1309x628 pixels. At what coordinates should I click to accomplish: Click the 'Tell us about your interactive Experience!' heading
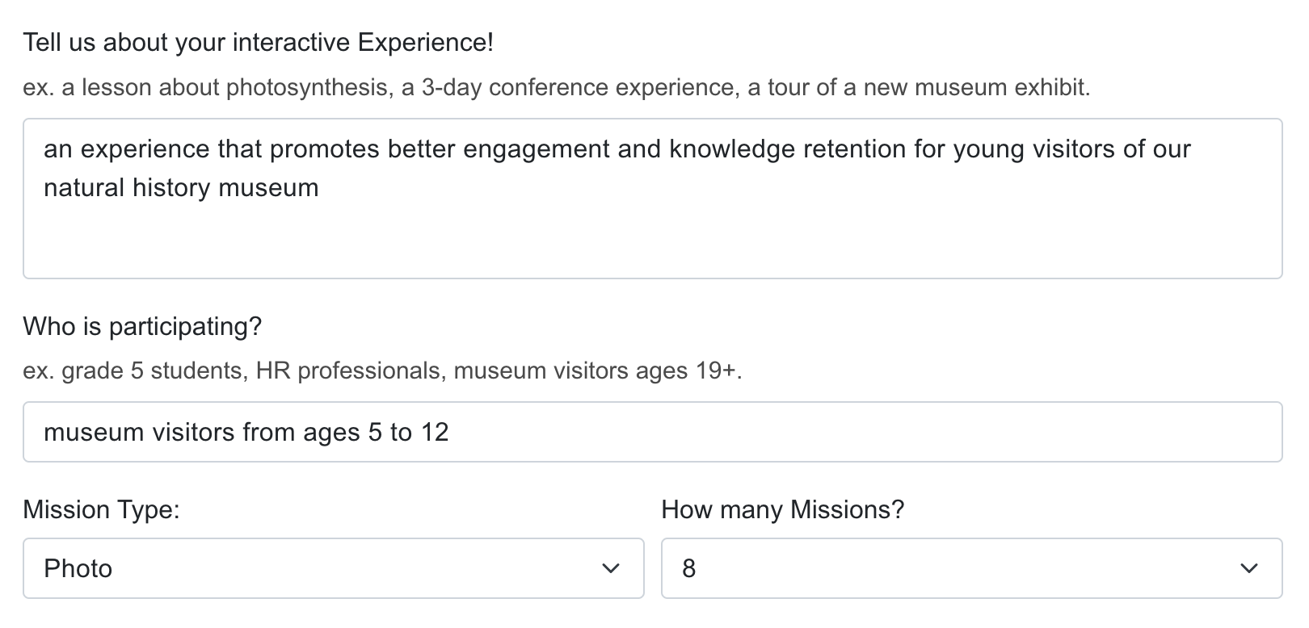260,42
